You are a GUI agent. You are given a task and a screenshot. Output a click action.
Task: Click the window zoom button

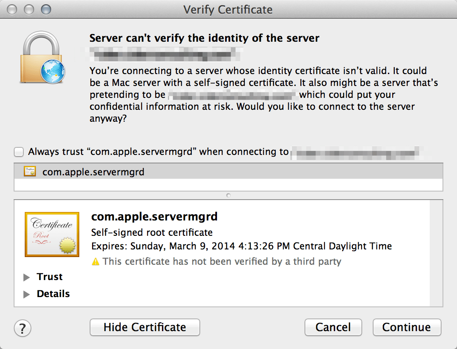[46, 9]
